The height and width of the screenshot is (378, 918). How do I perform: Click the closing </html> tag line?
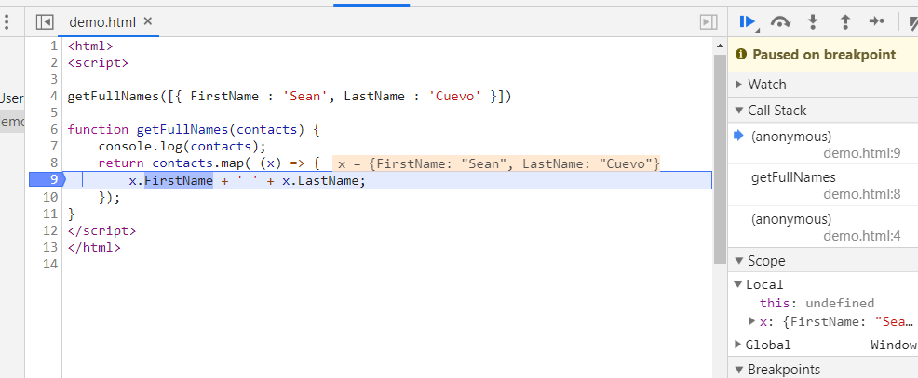[x=94, y=247]
